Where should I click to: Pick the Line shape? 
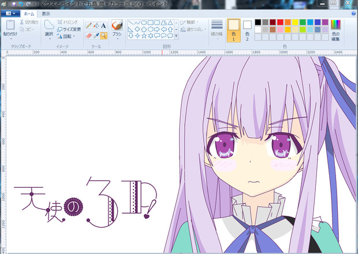pyautogui.click(x=130, y=22)
